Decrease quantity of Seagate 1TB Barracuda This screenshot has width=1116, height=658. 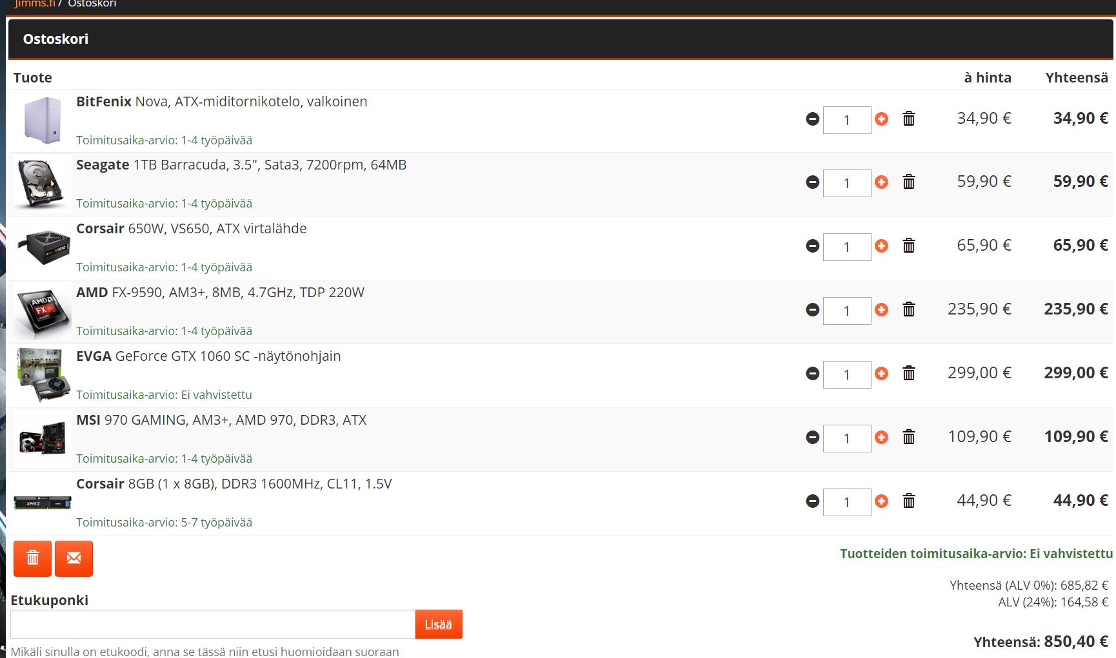[813, 182]
